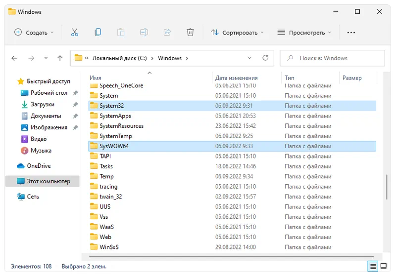Viewport: 396px width, 277px height.
Task: Open the three-dots more options menu
Action: (351, 33)
